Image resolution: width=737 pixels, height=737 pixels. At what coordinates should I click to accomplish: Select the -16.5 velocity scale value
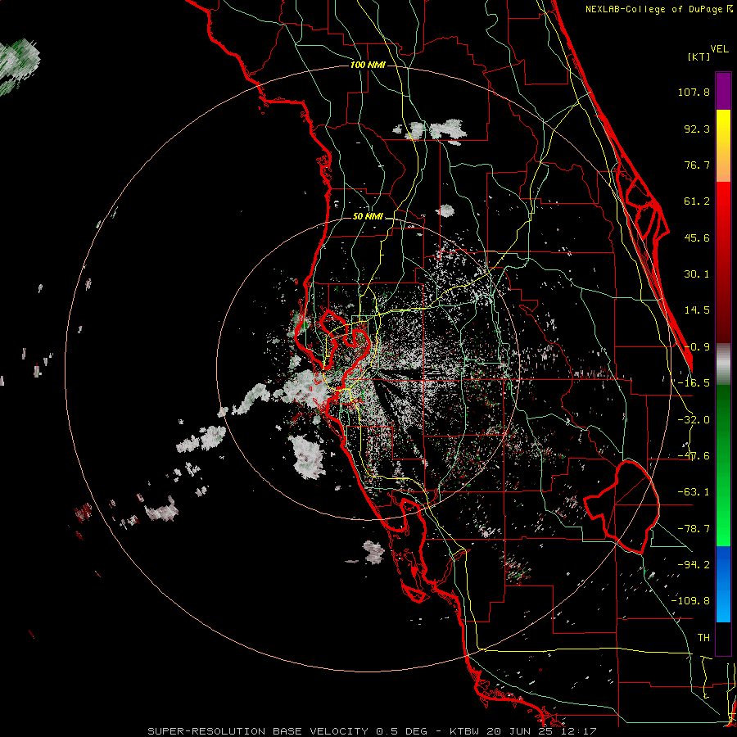click(694, 383)
